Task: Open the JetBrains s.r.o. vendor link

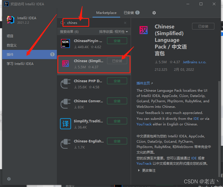Action: coord(194,62)
